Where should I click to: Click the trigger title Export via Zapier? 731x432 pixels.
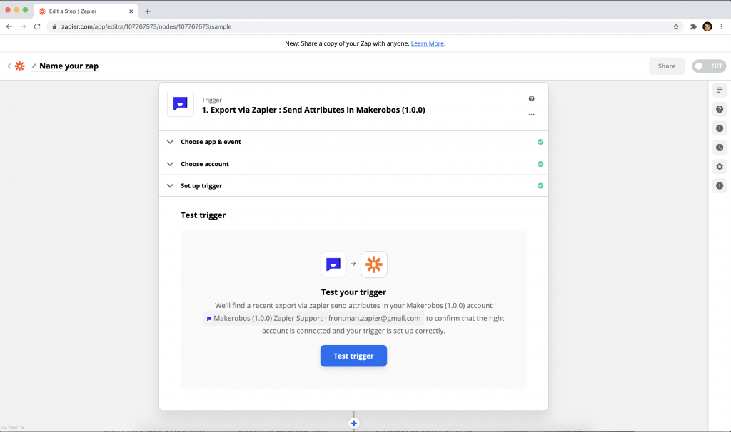pyautogui.click(x=313, y=110)
